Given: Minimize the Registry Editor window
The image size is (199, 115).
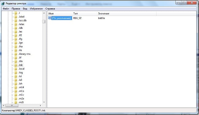Looking at the screenshot, I should 178,3.
